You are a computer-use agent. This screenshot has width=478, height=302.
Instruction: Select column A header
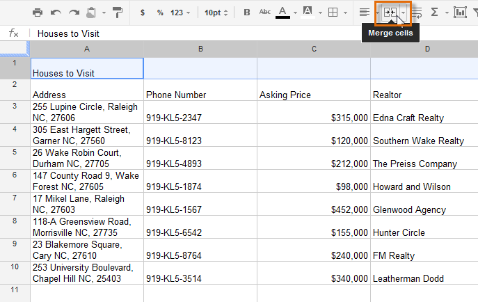coord(87,49)
